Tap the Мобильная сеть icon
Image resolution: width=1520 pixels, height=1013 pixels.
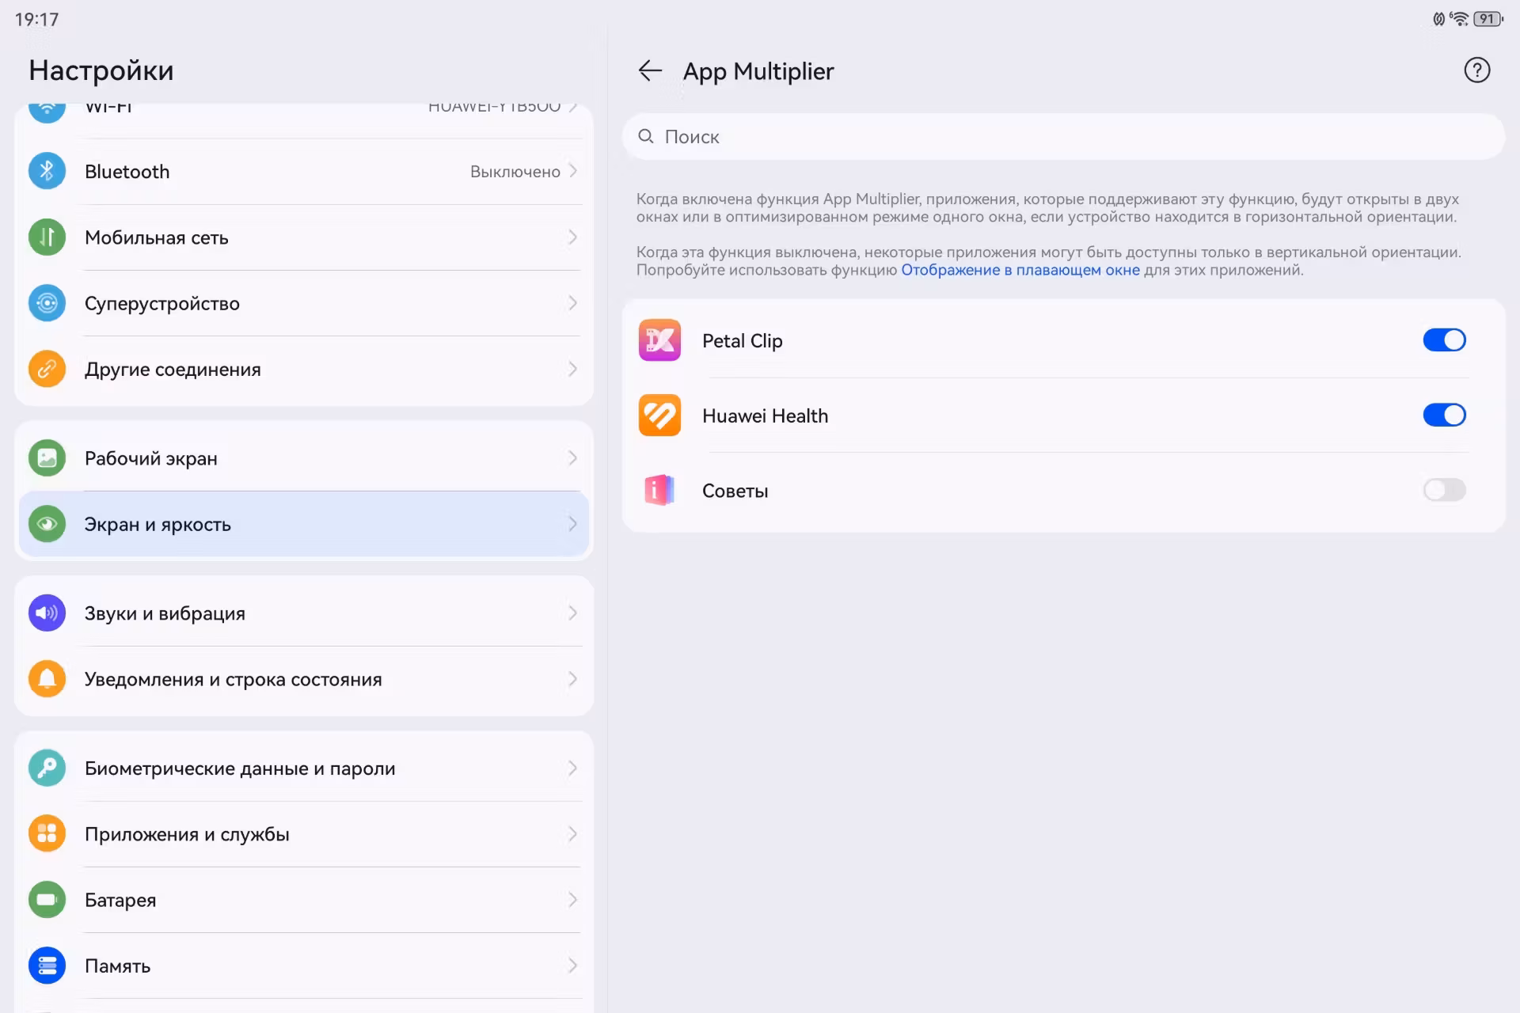tap(47, 237)
